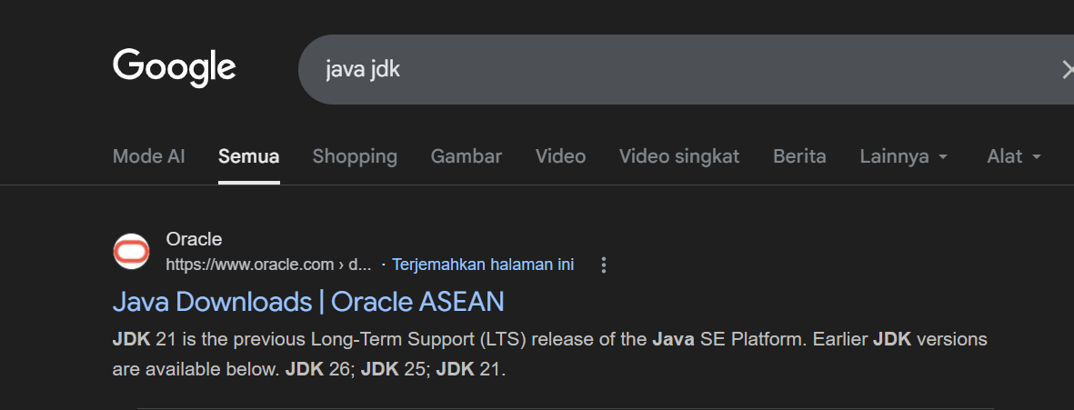Click the Google logo
The image size is (1074, 410).
(174, 68)
